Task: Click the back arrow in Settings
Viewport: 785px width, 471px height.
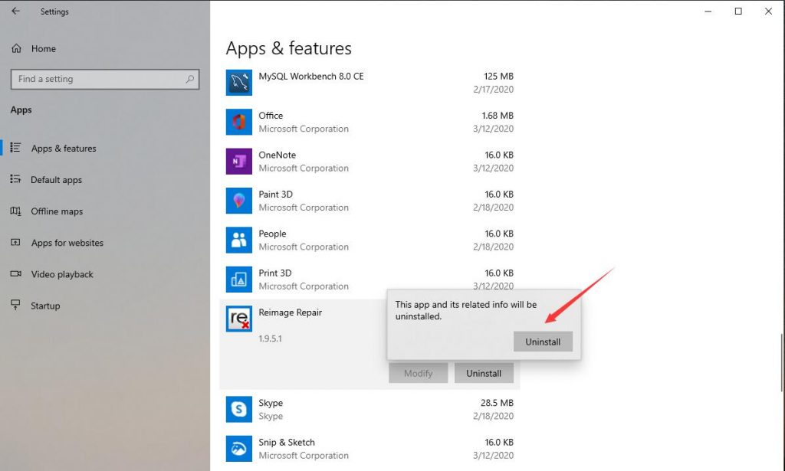Action: tap(15, 11)
